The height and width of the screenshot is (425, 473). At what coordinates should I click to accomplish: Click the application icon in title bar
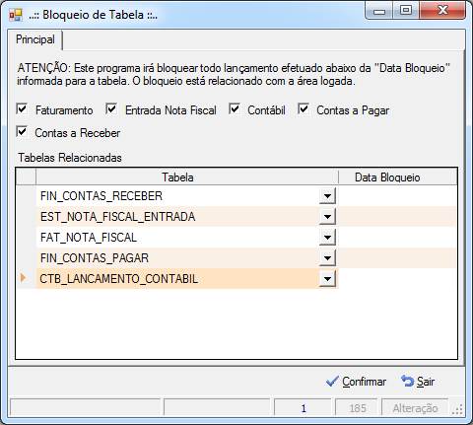pyautogui.click(x=16, y=15)
